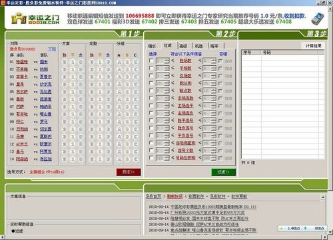Select the 序号 column header in results

point(251,53)
